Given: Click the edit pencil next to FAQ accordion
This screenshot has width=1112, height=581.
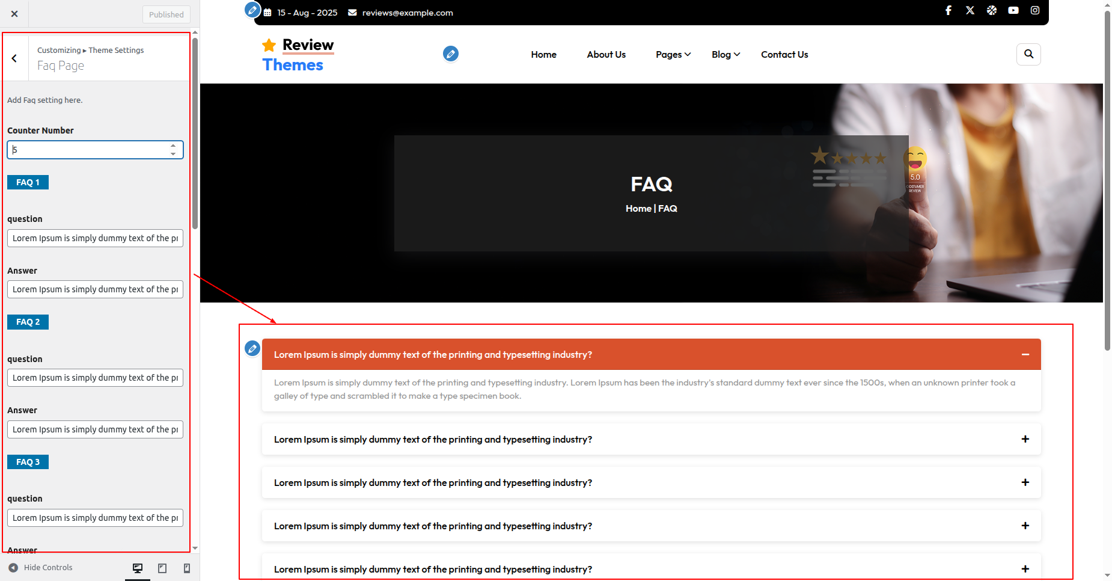Looking at the screenshot, I should pyautogui.click(x=252, y=348).
